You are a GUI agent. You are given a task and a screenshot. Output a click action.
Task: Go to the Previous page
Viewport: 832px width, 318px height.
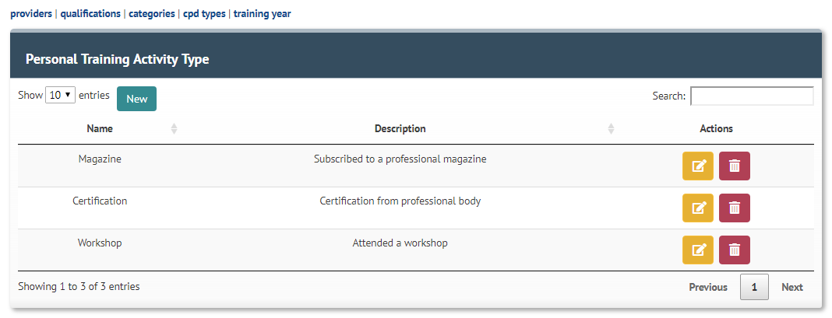coord(708,287)
